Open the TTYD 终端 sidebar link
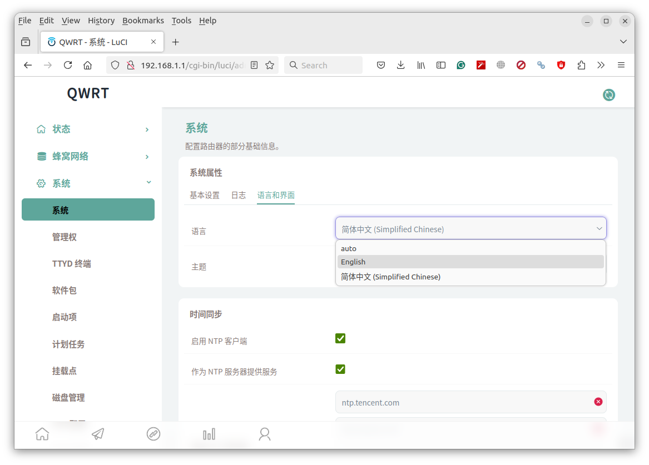This screenshot has width=649, height=465. (72, 264)
